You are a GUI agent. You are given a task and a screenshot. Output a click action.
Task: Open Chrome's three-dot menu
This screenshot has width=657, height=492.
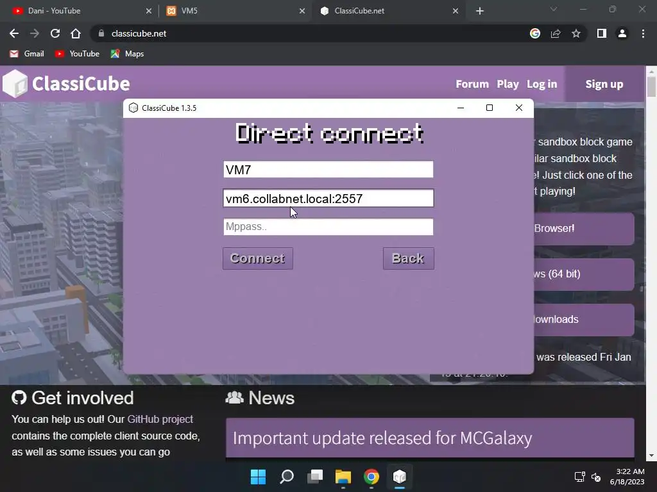pyautogui.click(x=643, y=33)
